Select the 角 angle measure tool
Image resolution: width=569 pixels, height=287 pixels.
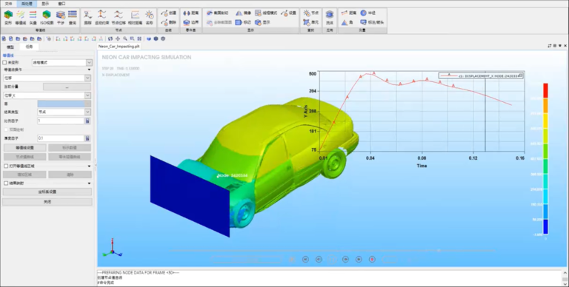coord(347,22)
